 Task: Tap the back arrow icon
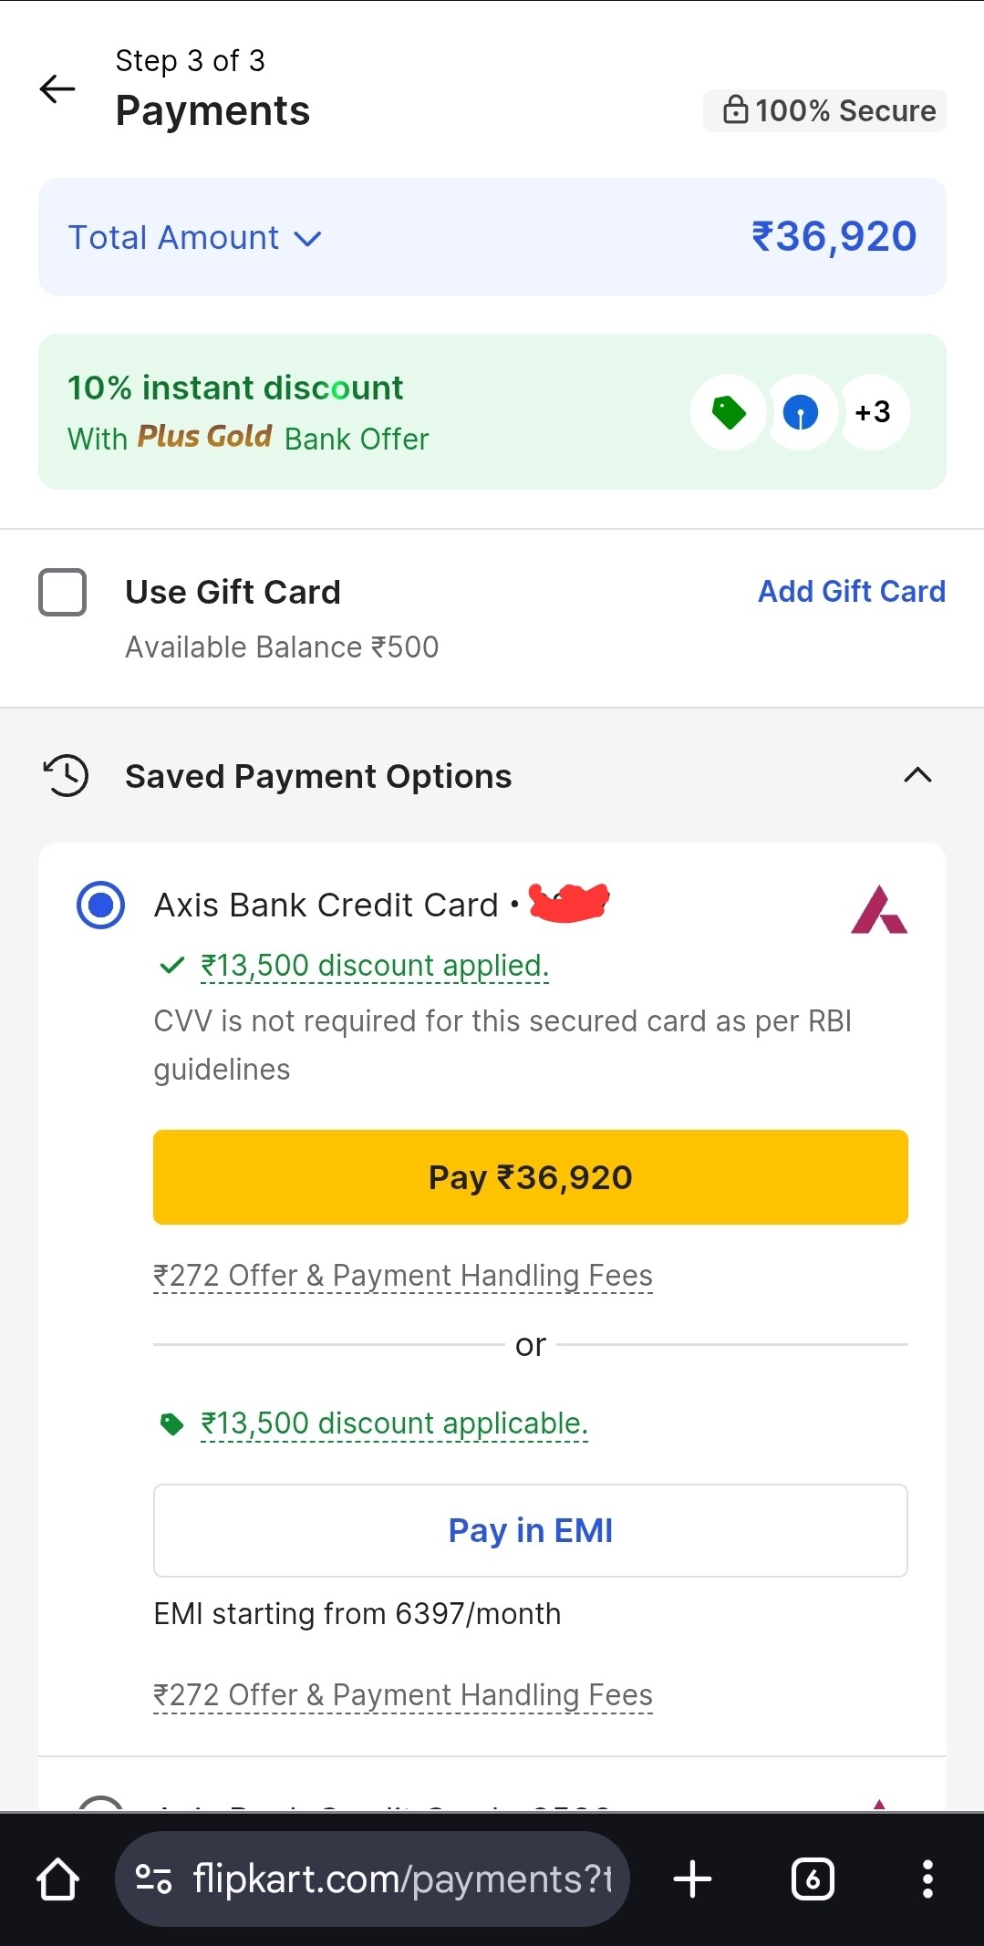57,88
